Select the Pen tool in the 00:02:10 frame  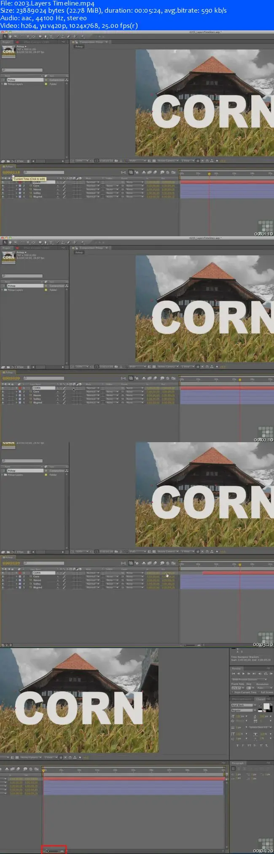tap(46, 242)
